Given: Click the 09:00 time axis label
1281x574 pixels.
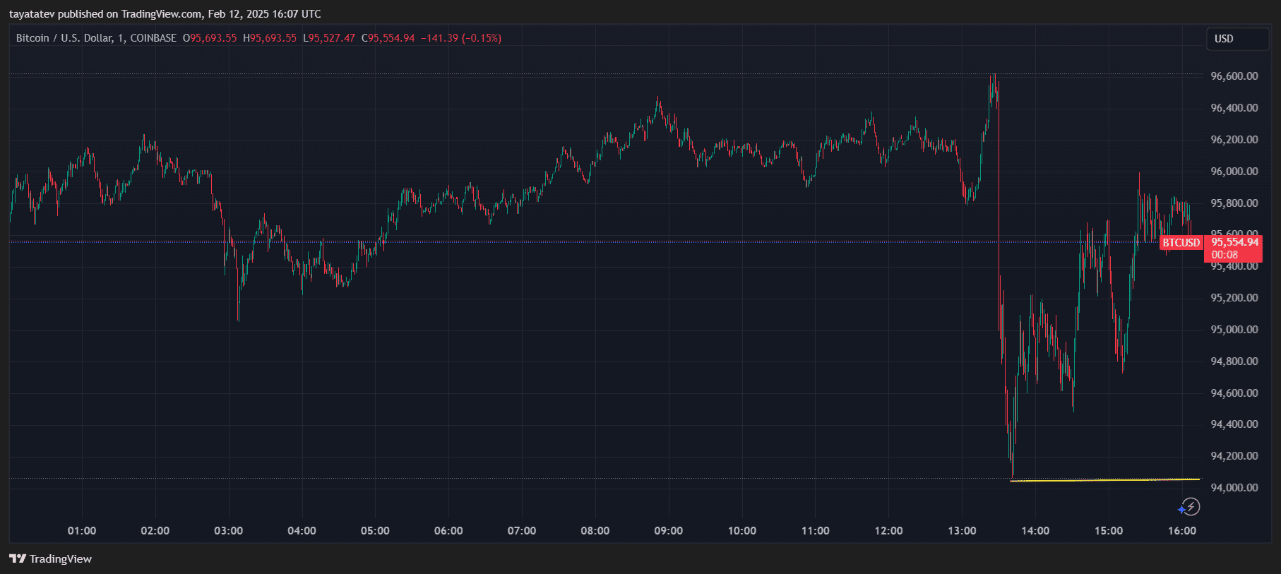Looking at the screenshot, I should click(668, 531).
